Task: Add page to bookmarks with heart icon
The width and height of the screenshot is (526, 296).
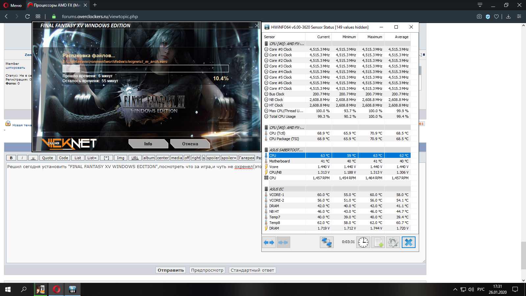Action: 496,16
